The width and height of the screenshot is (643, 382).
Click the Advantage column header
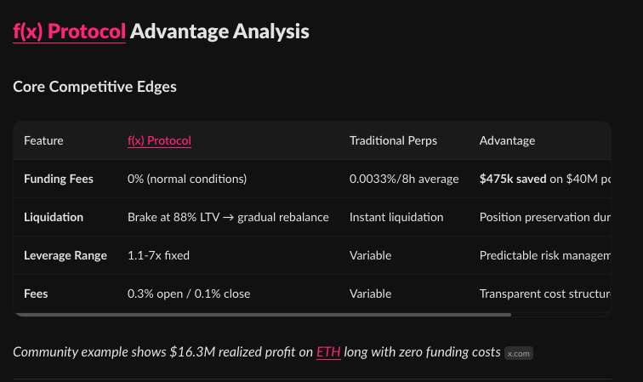point(507,140)
